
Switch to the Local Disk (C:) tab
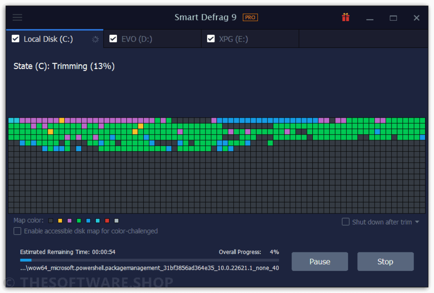pos(55,39)
